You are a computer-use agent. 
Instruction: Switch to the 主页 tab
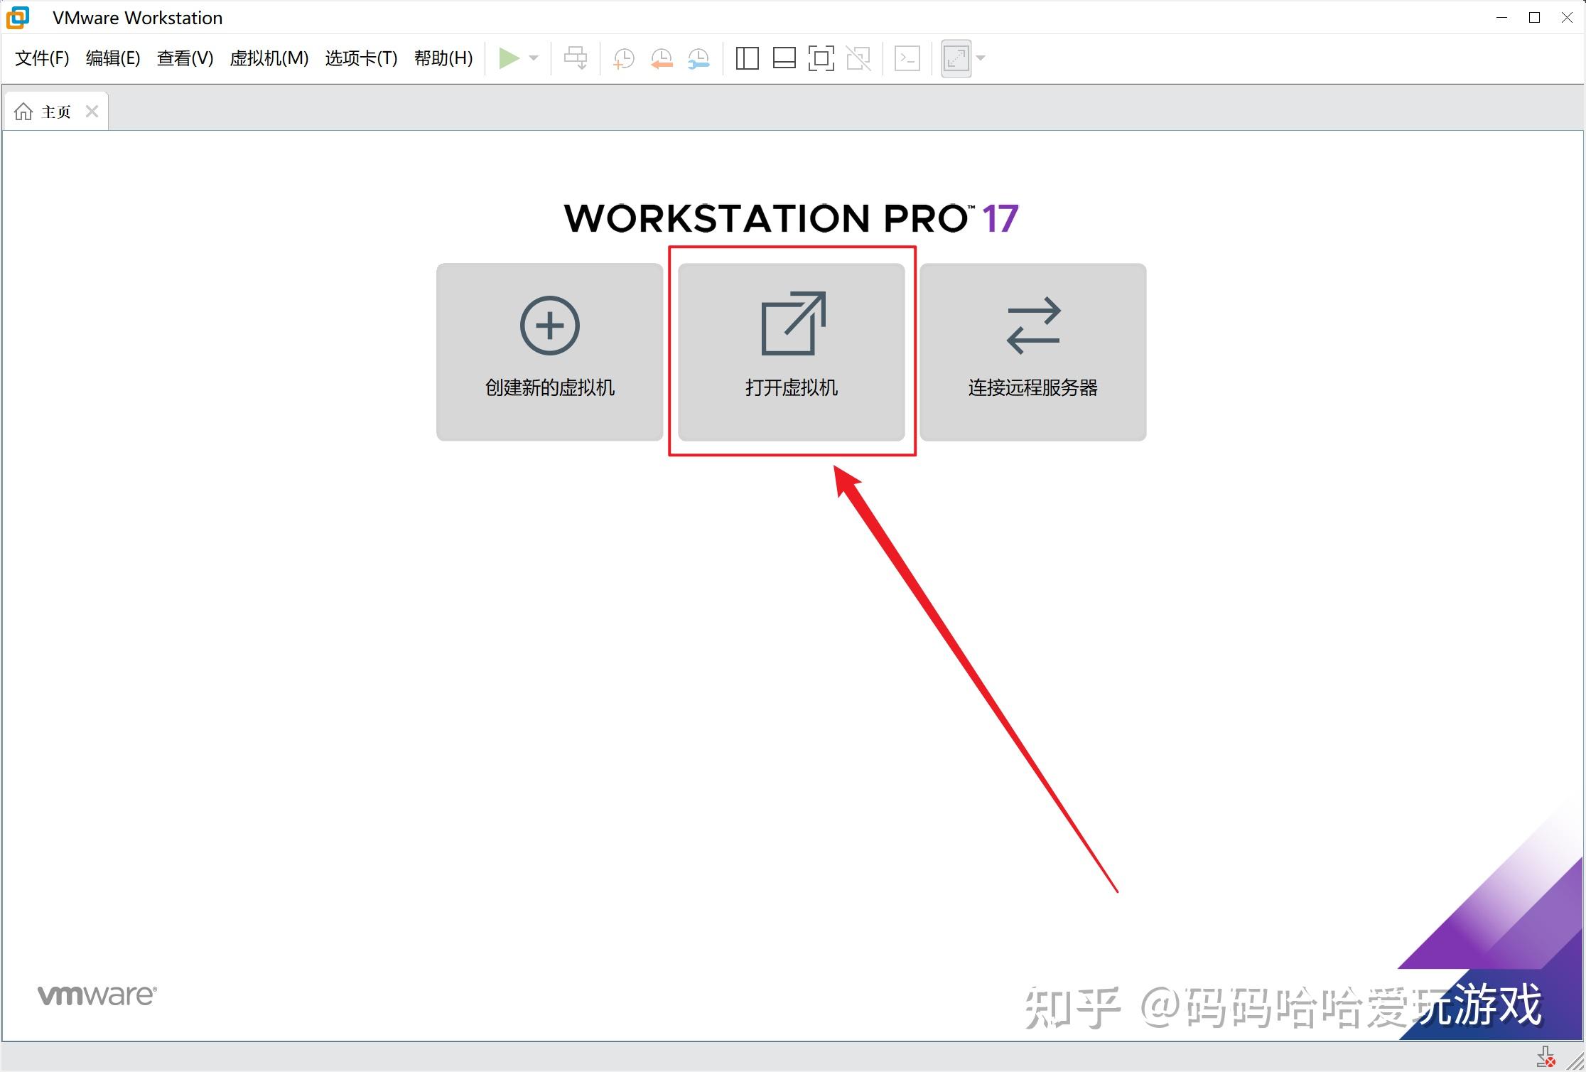(54, 110)
